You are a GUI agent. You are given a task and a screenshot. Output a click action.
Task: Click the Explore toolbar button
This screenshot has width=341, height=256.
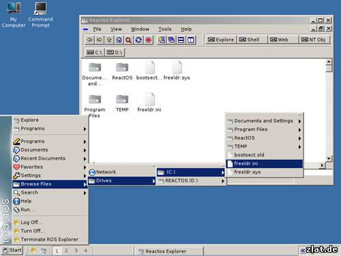tap(221, 40)
